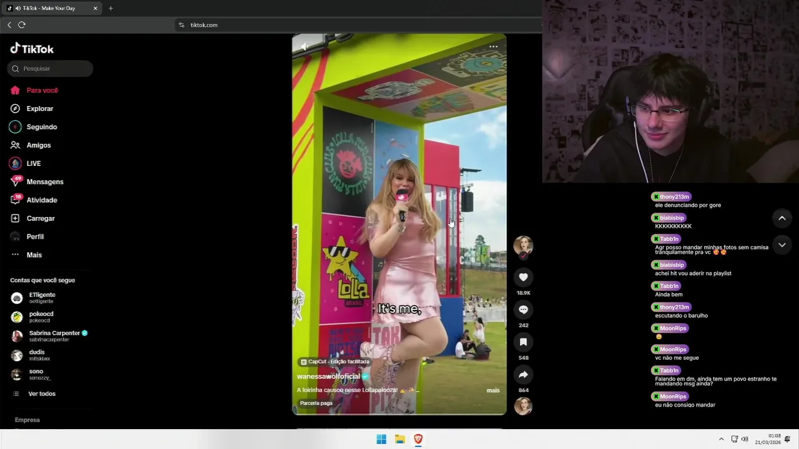Image resolution: width=799 pixels, height=449 pixels.
Task: Go to the next video arrow
Action: coord(782,245)
